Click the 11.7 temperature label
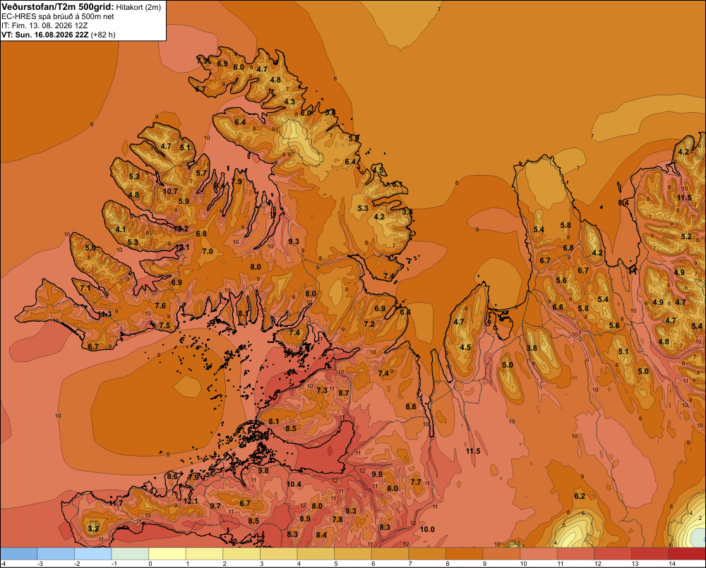The height and width of the screenshot is (568, 706). point(116,503)
